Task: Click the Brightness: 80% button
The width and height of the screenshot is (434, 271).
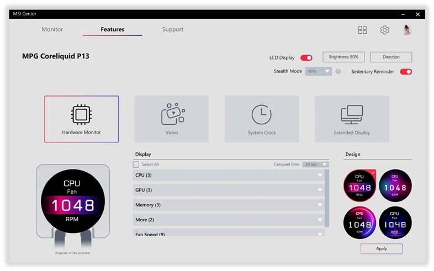Action: (343, 57)
